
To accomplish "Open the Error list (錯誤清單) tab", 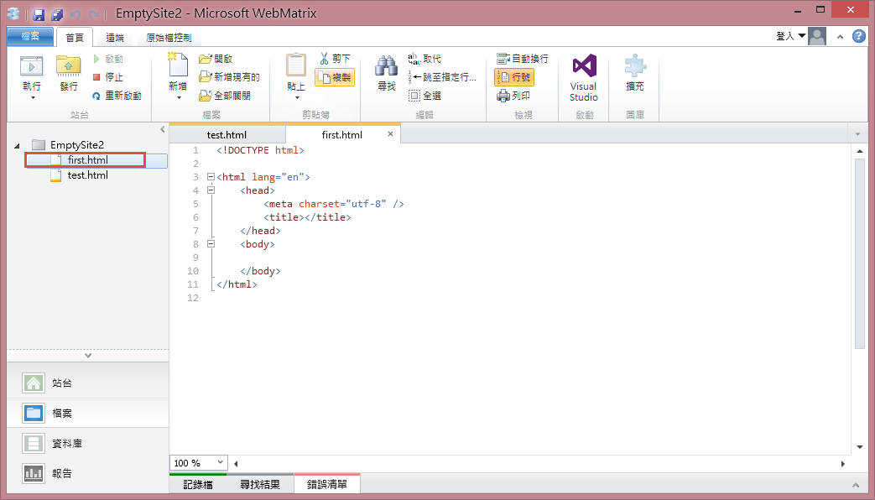I will pos(327,484).
